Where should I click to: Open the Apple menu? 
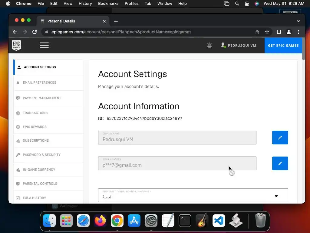pos(8,4)
